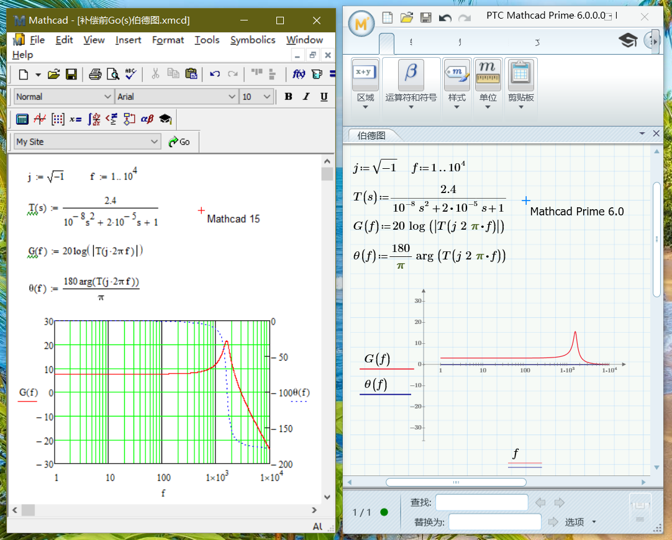This screenshot has height=540, width=672.
Task: Select the Mathcad 15 text label
Action: [x=233, y=219]
